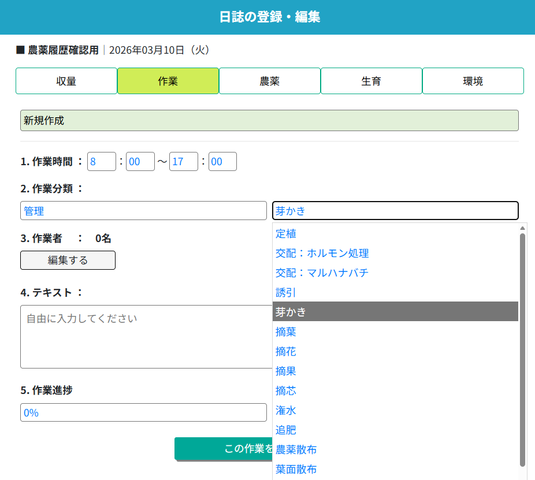The height and width of the screenshot is (480, 535).
Task: Select 潅水 from the dropdown
Action: pyautogui.click(x=395, y=410)
